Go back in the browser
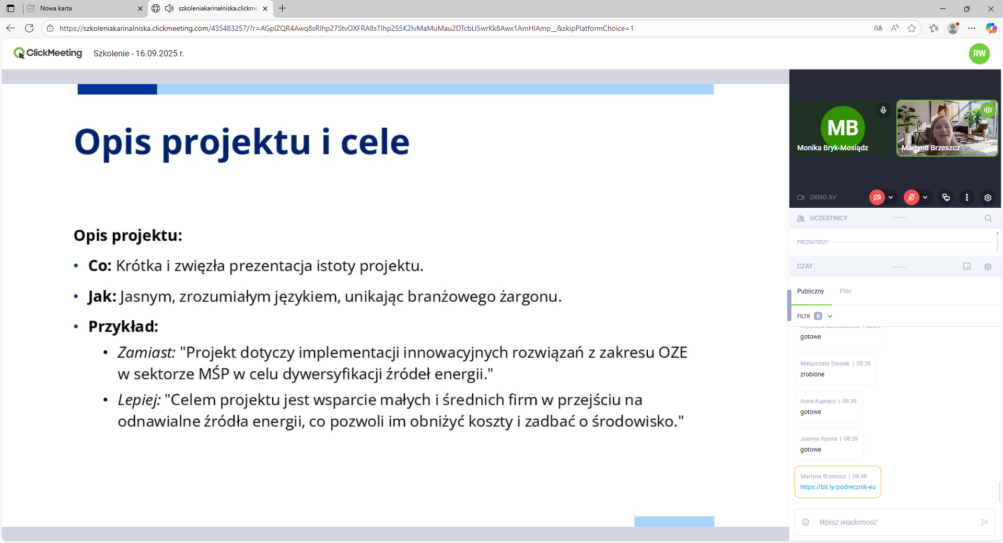 (x=10, y=28)
